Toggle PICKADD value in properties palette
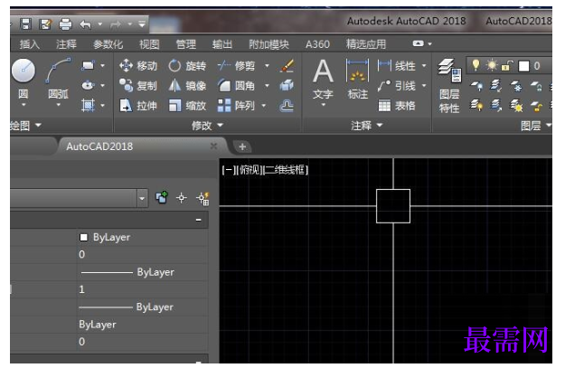 pyautogui.click(x=162, y=197)
